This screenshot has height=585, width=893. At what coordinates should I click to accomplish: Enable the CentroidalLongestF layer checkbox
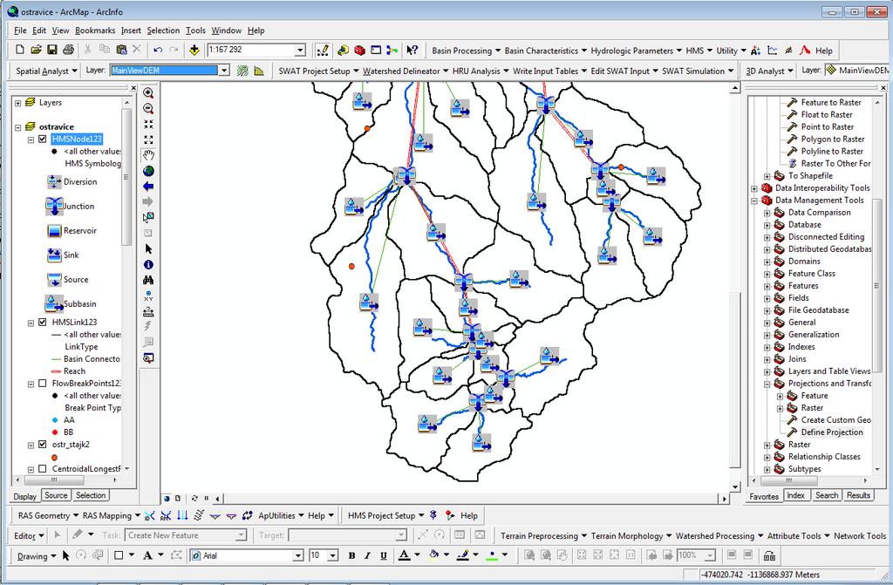(42, 469)
